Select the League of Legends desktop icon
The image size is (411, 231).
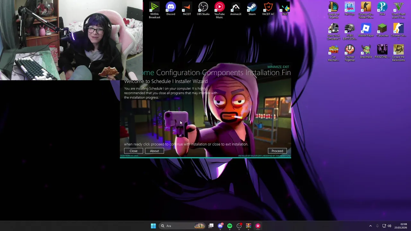(333, 10)
